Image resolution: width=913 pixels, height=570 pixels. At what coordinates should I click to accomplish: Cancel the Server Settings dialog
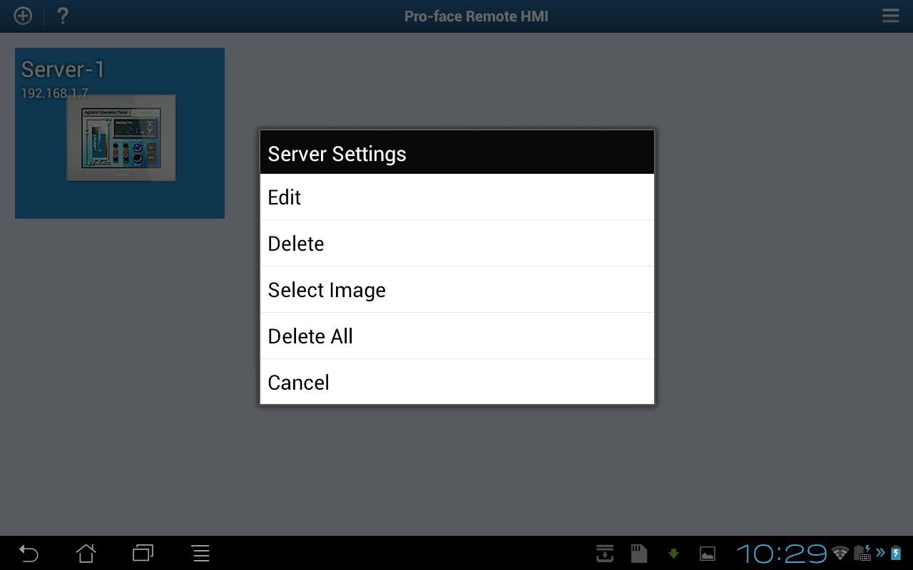457,382
